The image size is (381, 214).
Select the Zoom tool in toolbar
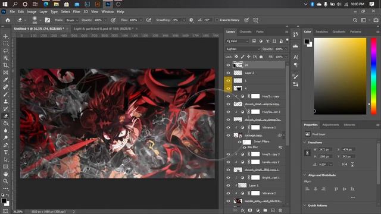pos(5,181)
